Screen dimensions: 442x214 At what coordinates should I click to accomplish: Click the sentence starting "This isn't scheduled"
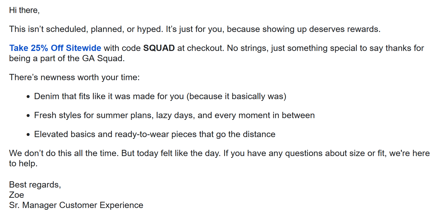coord(86,29)
